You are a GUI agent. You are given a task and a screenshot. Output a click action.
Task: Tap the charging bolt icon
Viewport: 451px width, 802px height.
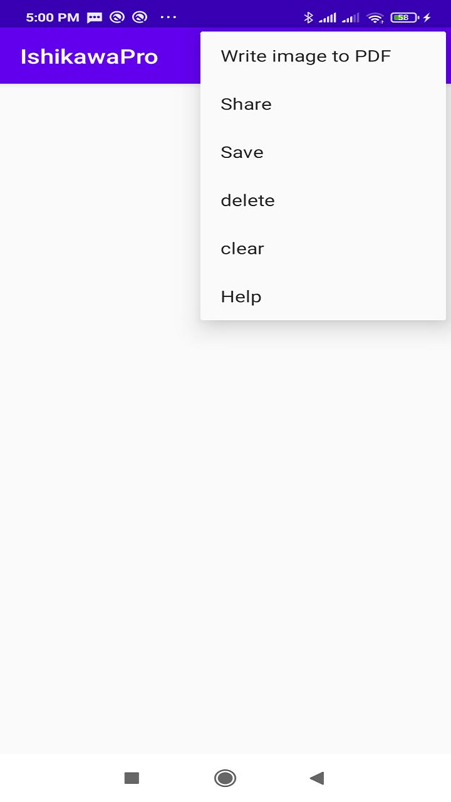[x=427, y=18]
